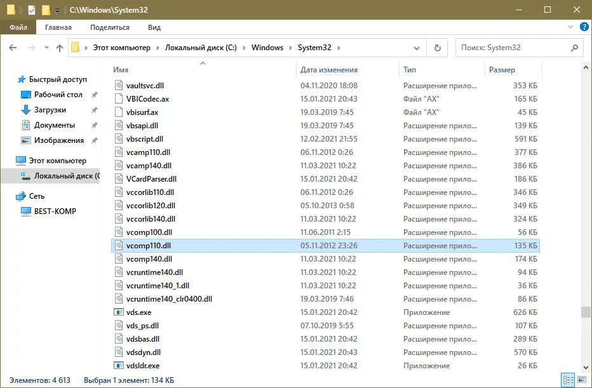Viewport: 592px width, 388px height.
Task: Click the vds.exe application icon
Action: tap(119, 312)
